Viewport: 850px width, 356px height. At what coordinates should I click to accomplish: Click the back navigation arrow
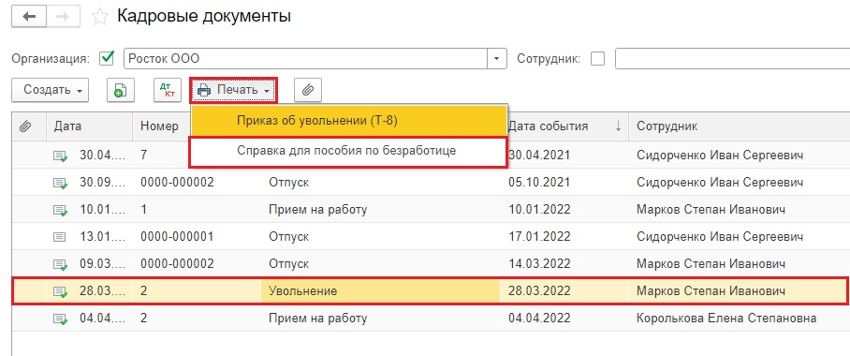pyautogui.click(x=29, y=16)
